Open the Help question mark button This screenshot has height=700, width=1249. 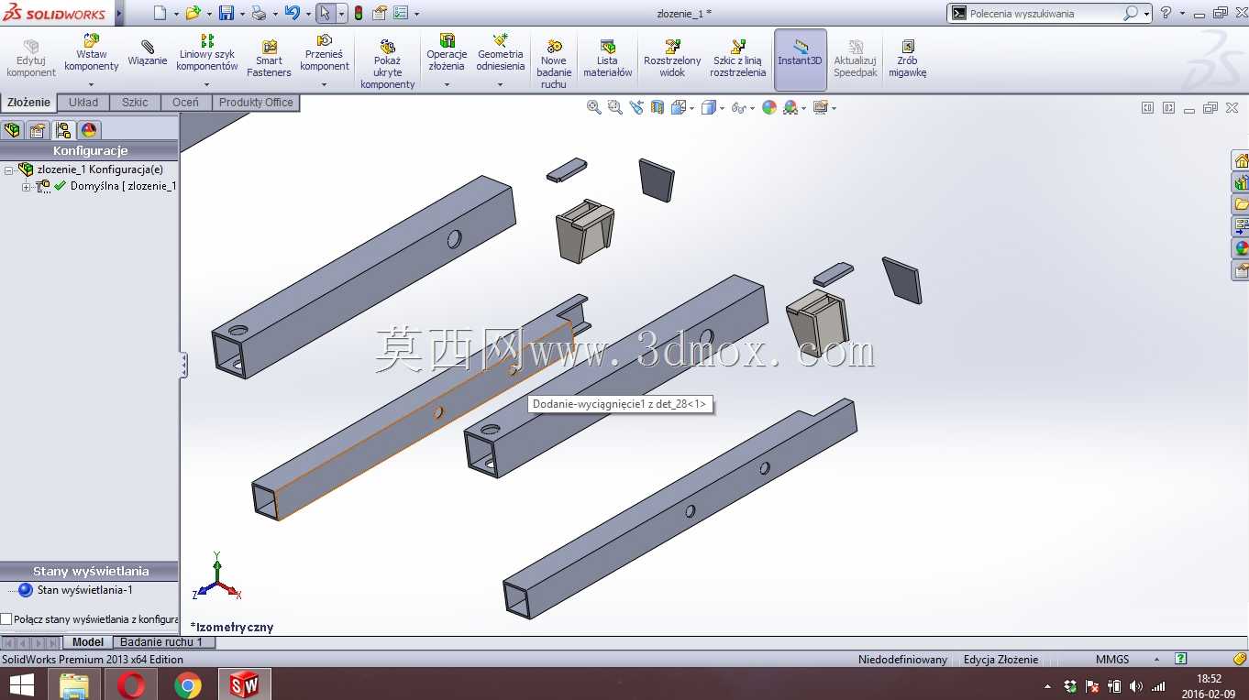click(1166, 13)
